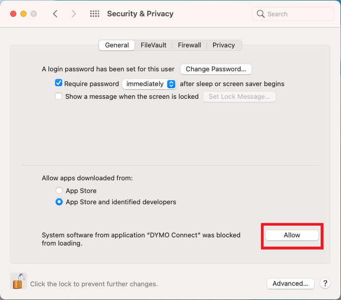Viewport: 341px width, 300px height.
Task: Open the Advanced settings button
Action: click(291, 284)
